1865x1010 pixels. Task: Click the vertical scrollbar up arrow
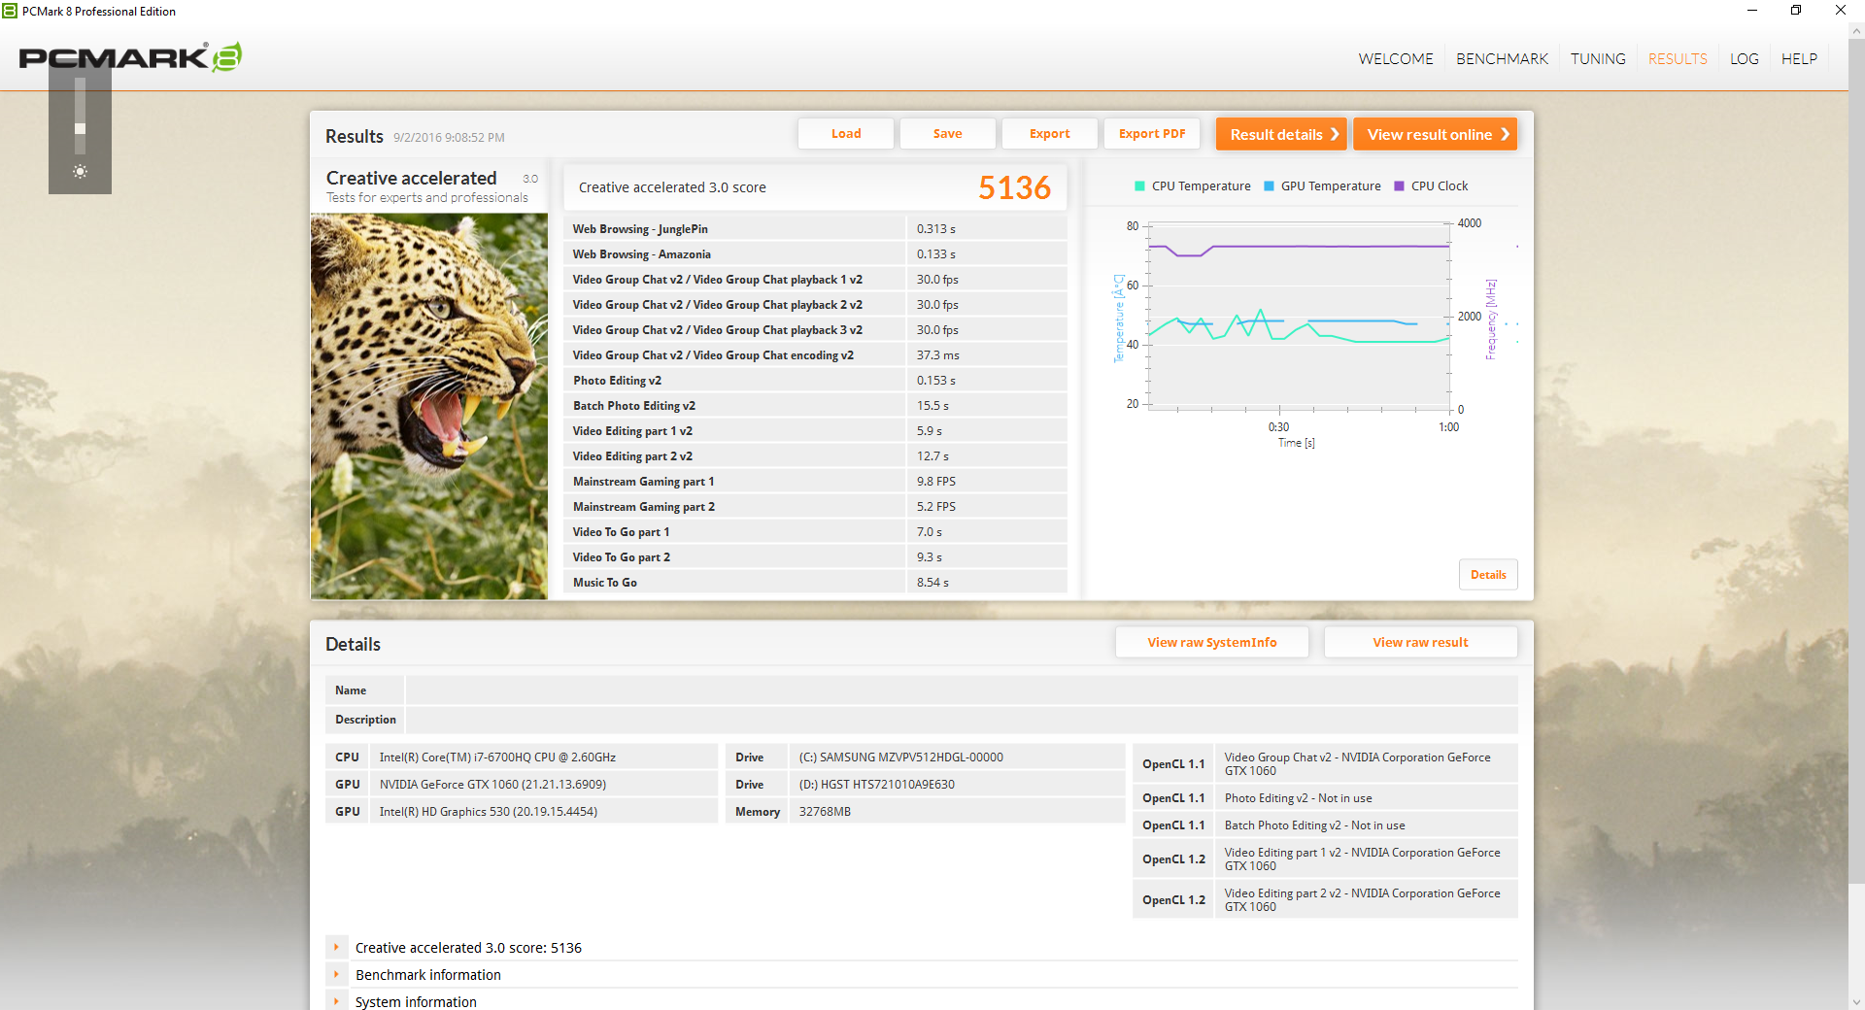click(x=1856, y=31)
